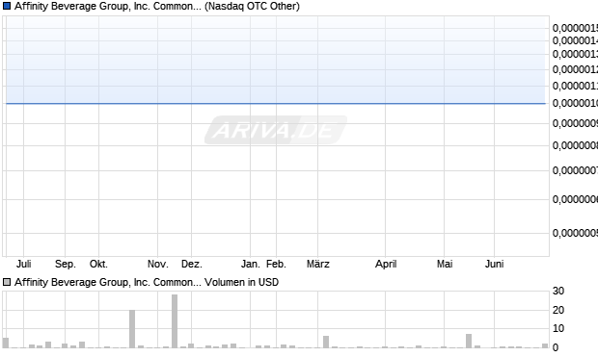Click the volume axis value '20'
Image resolution: width=598 pixels, height=357 pixels.
(557, 310)
